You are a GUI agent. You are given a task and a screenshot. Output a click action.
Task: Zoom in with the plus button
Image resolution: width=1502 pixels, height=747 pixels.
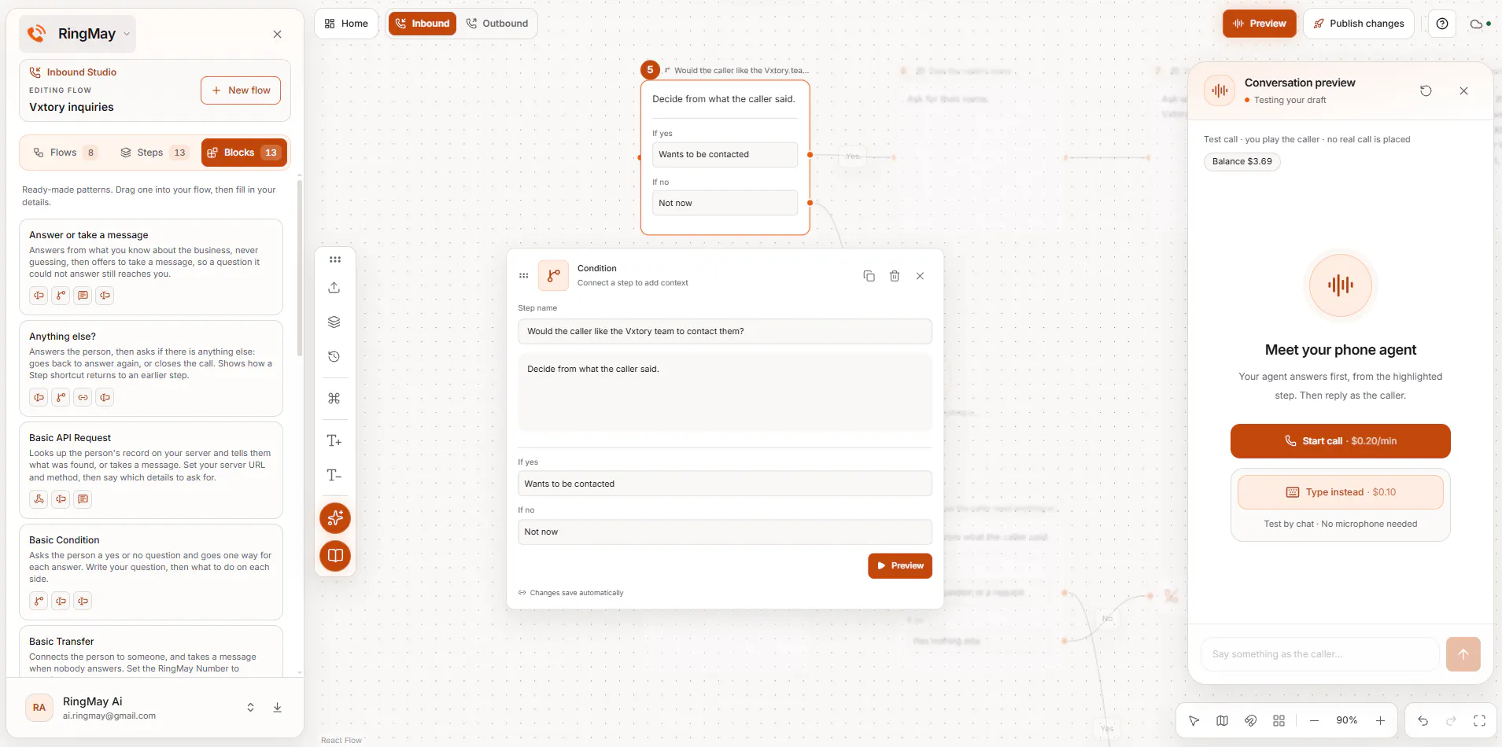pyautogui.click(x=1380, y=721)
